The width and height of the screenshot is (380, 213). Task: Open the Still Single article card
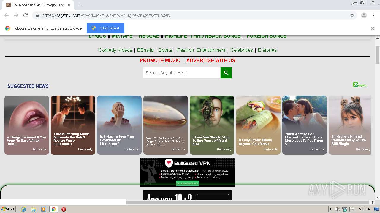[x=350, y=125]
